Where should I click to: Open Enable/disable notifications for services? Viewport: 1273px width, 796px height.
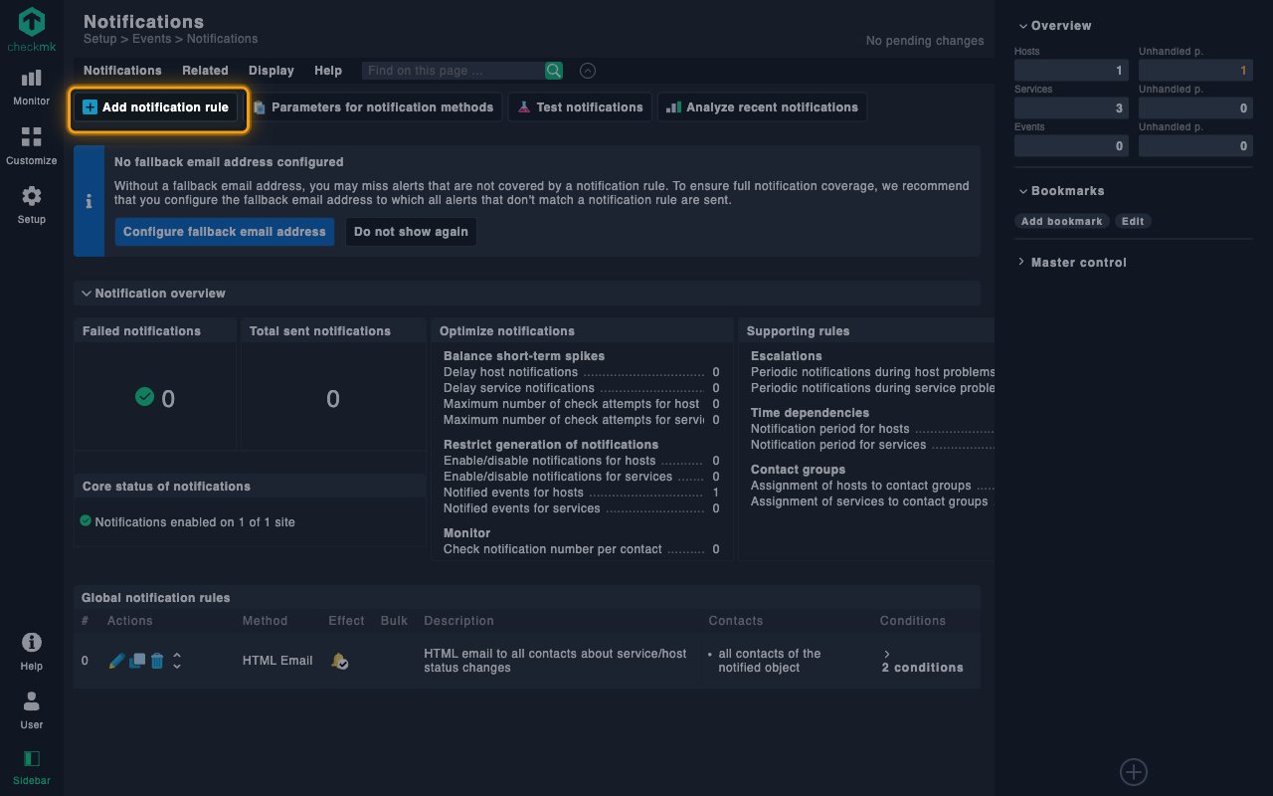(558, 477)
